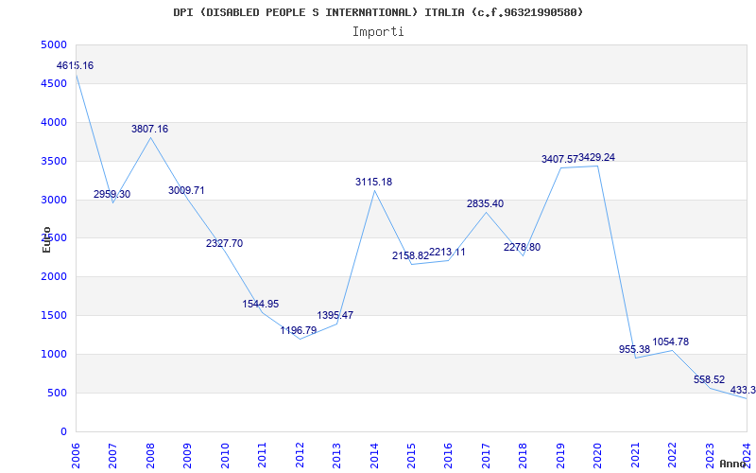
Task: Select data label 1196.79
Action: (x=299, y=330)
